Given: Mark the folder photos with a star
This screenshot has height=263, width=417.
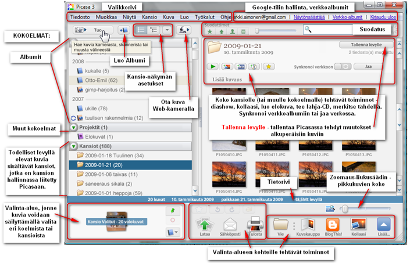Looking at the screenshot, I should tap(269, 67).
